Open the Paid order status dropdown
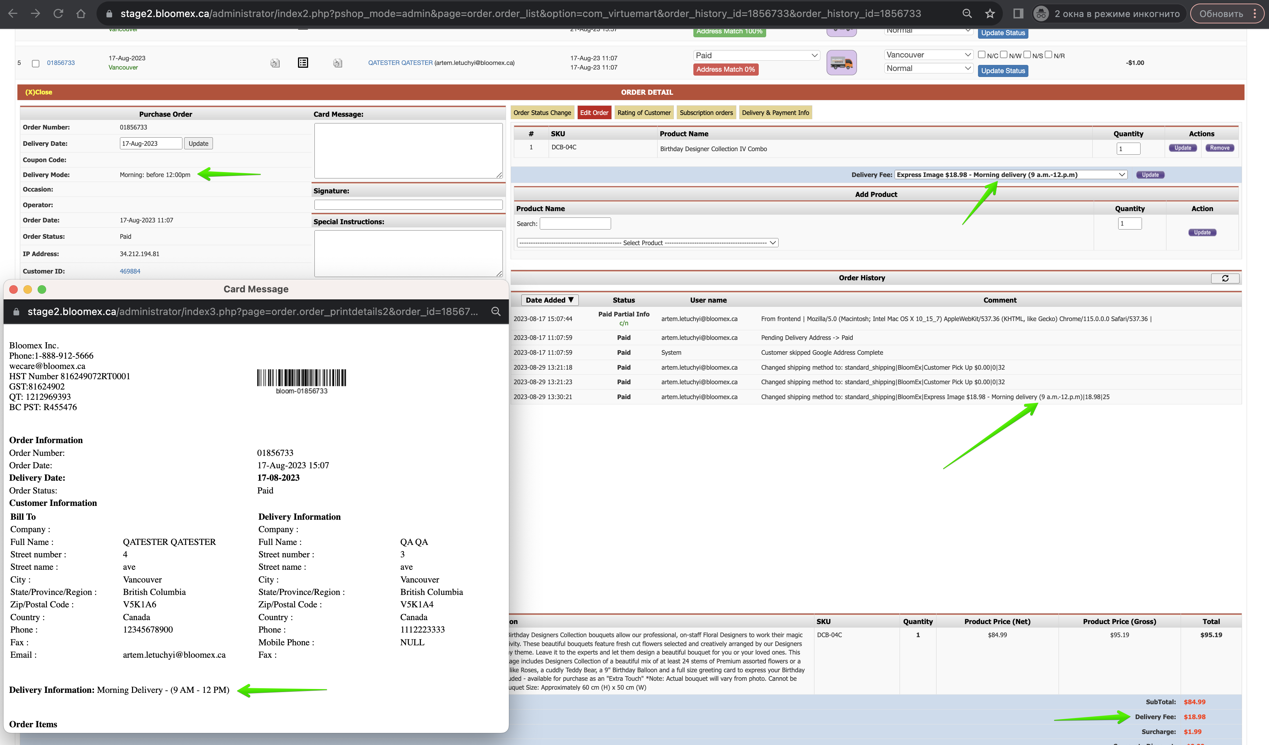The width and height of the screenshot is (1269, 745). 756,55
